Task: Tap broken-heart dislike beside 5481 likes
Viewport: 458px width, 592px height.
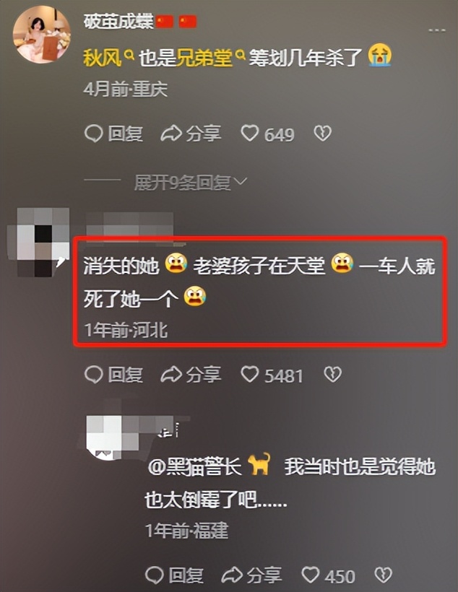Action: click(332, 375)
